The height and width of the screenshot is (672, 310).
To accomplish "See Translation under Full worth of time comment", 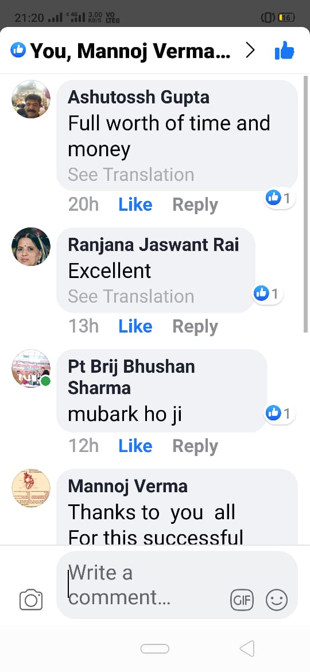I will click(x=131, y=175).
